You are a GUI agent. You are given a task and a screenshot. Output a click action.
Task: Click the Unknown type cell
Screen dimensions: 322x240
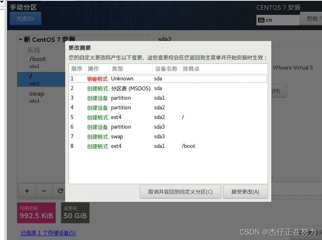pos(122,79)
